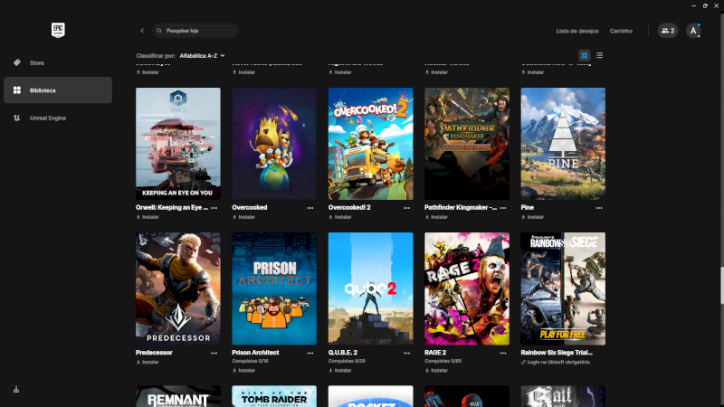Open the downloads icon in the sidebar
This screenshot has width=724, height=407.
[16, 390]
